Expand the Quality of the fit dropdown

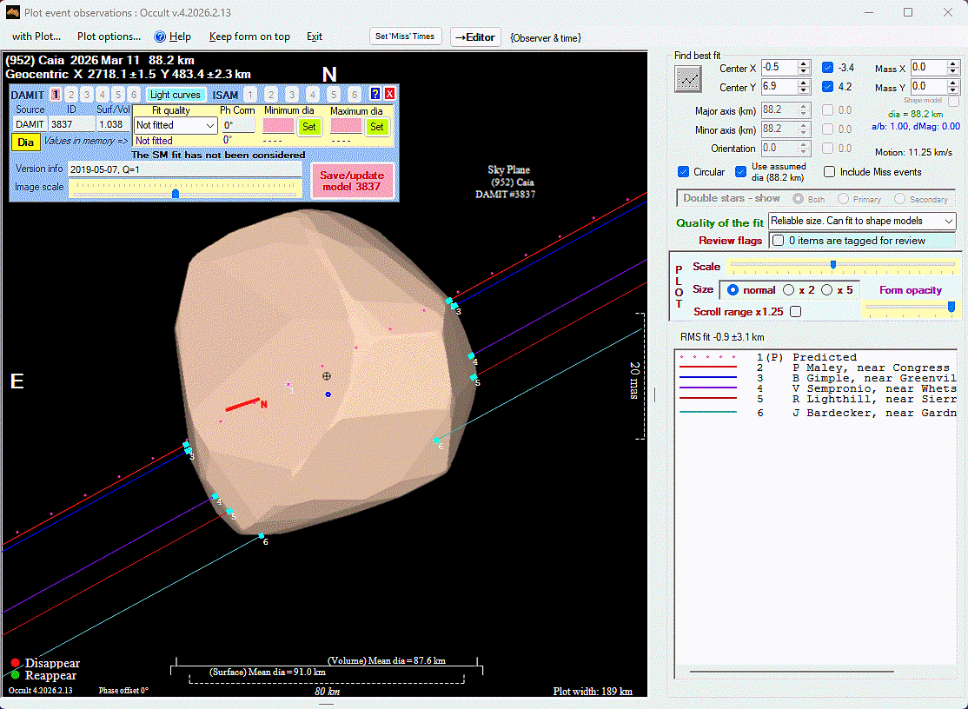862,222
